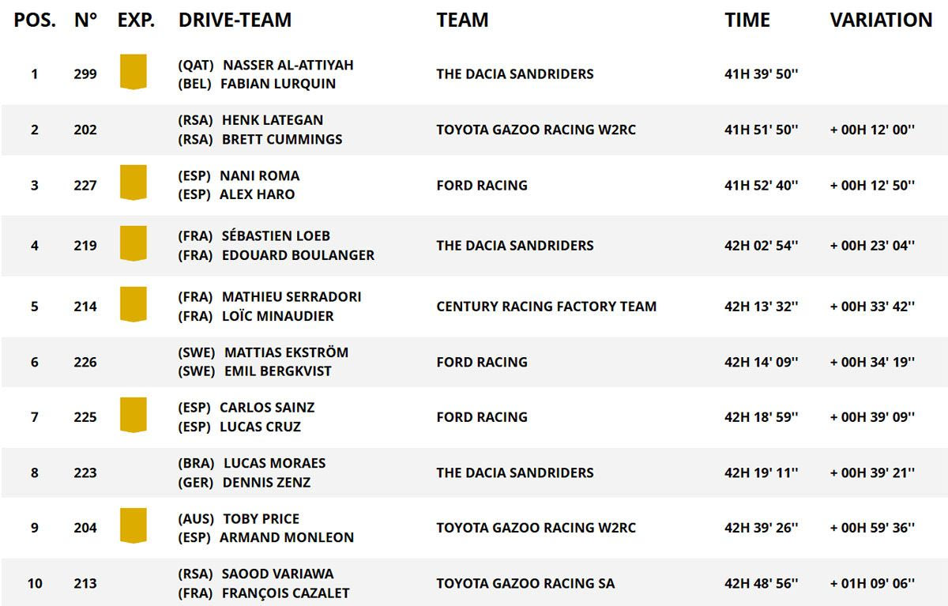Select Lucas Moraes driver name
Viewport: 948px width, 606px height.
pyautogui.click(x=274, y=463)
